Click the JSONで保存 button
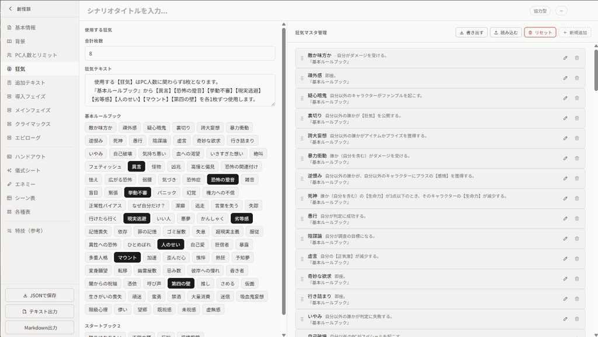The width and height of the screenshot is (598, 337). tap(40, 295)
